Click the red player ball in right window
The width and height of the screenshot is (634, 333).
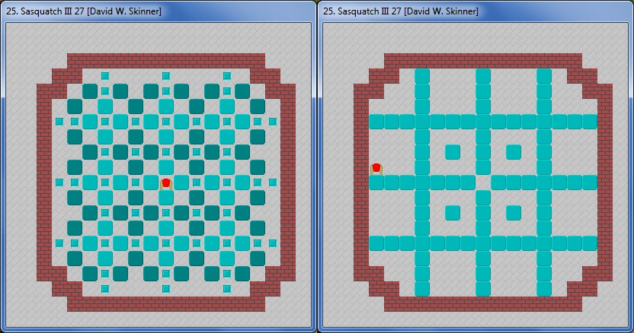pos(376,167)
